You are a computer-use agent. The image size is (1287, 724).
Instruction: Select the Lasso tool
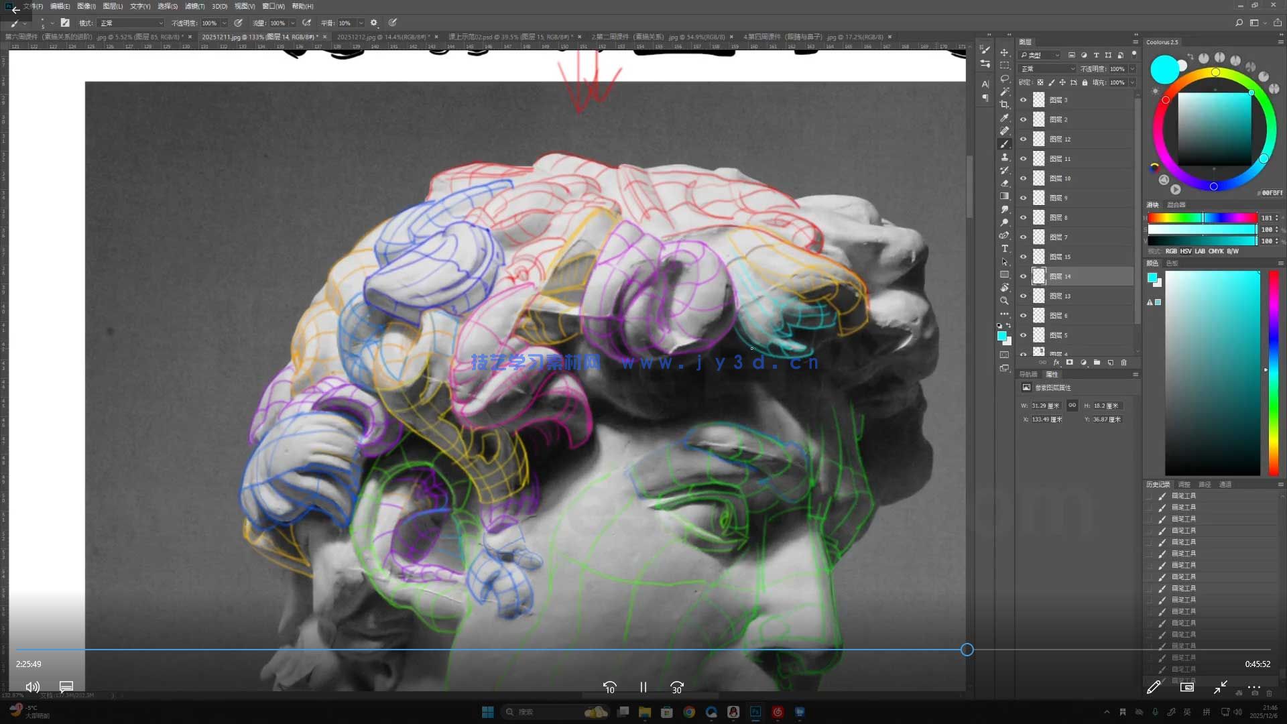point(1004,78)
